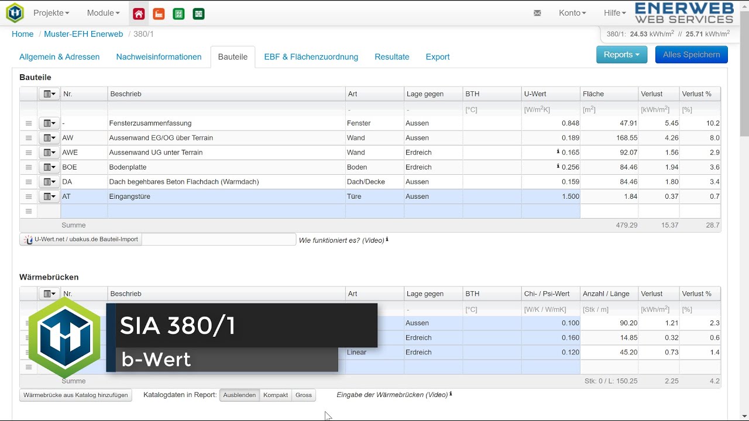
Task: Click info icon next to BOE U-Wert 0.256
Action: [x=558, y=166]
